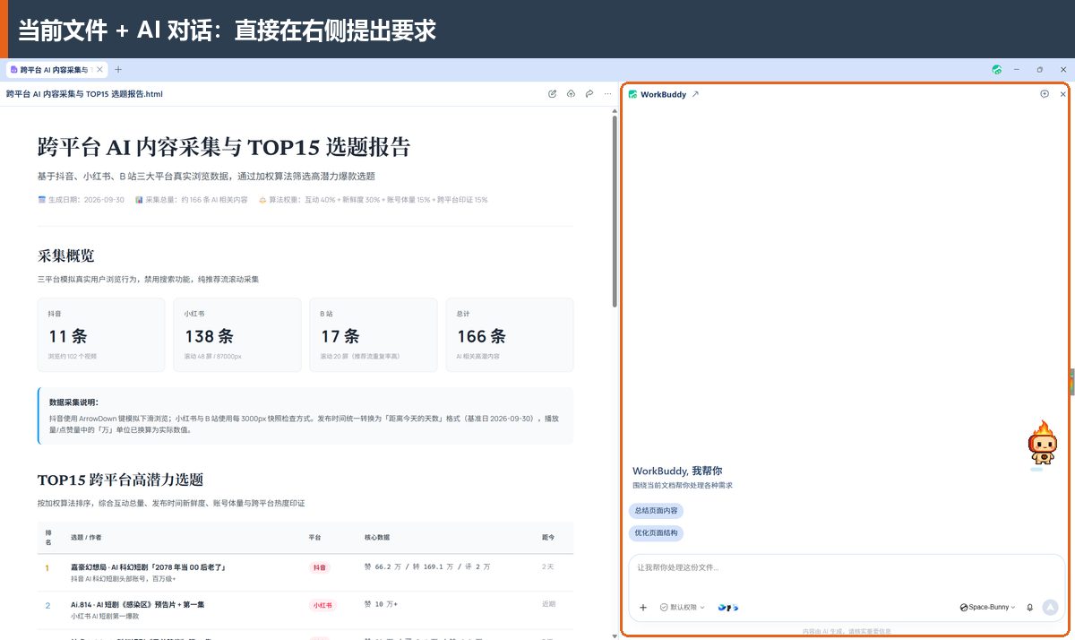The image size is (1075, 640).
Task: Close the 跨平台 AI 内容采集 tab
Action: tap(99, 69)
